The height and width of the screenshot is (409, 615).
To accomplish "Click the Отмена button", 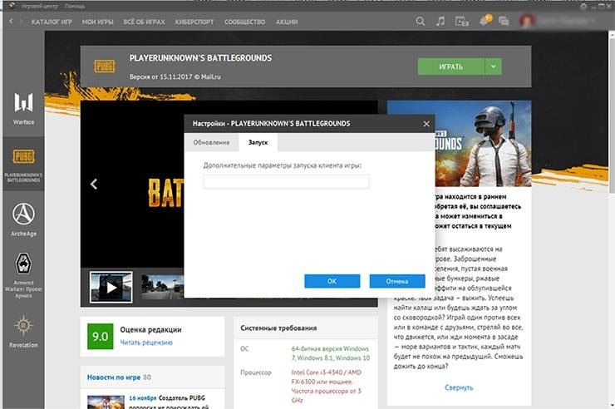I will [397, 281].
